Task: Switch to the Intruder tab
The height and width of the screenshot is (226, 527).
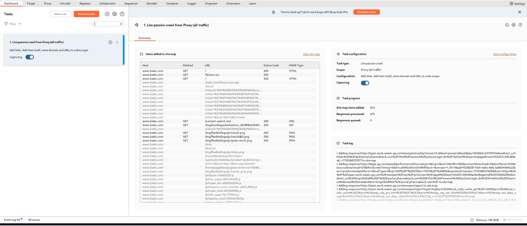Action: (x=65, y=4)
